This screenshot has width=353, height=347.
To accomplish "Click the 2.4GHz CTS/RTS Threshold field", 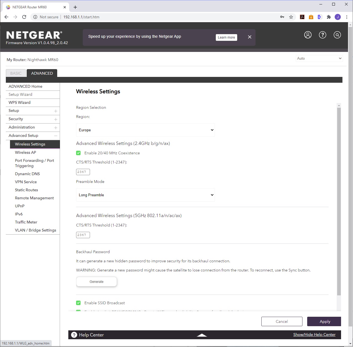I will point(83,172).
